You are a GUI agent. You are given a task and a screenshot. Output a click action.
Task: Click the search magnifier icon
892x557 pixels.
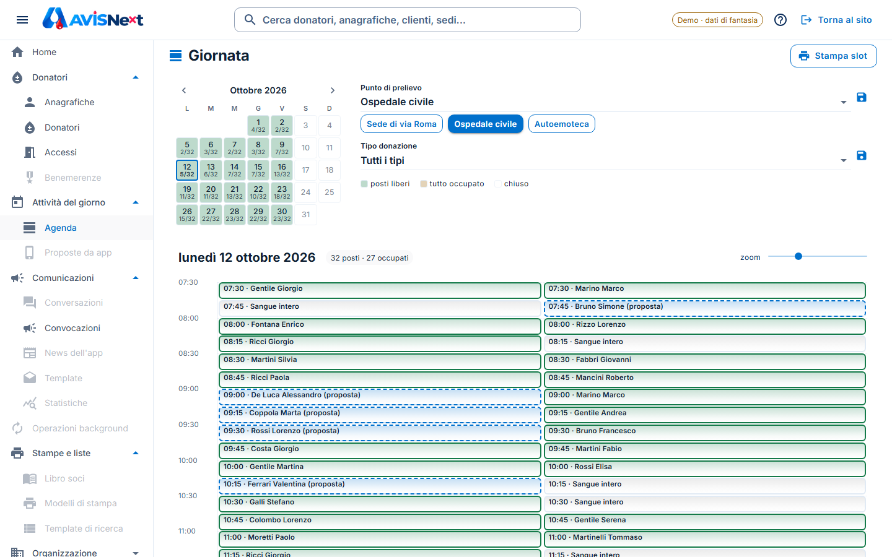coord(250,20)
